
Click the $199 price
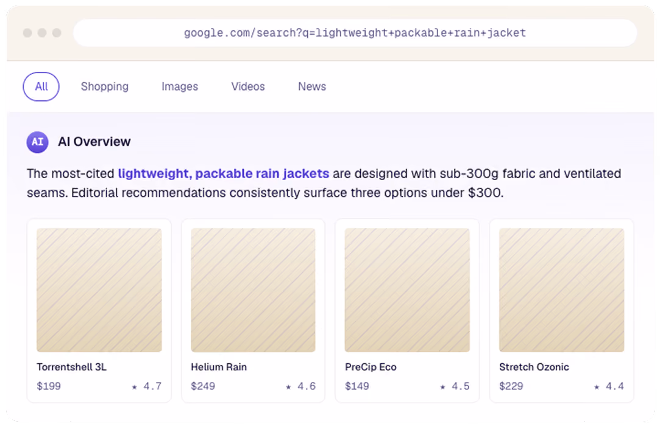coord(49,386)
